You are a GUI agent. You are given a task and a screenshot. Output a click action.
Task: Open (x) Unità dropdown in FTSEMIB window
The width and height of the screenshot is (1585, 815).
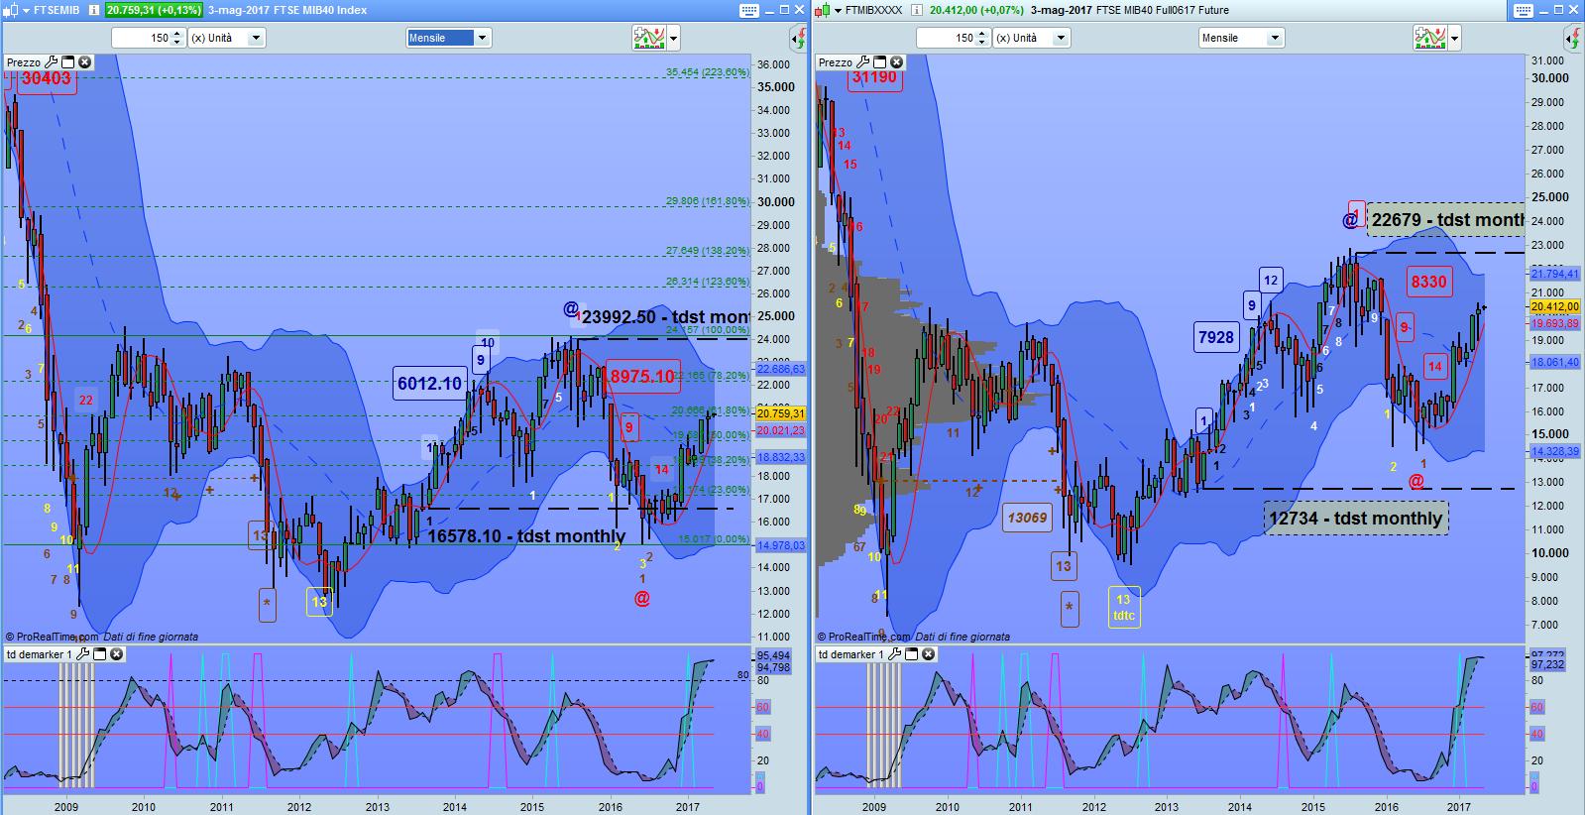[x=226, y=38]
